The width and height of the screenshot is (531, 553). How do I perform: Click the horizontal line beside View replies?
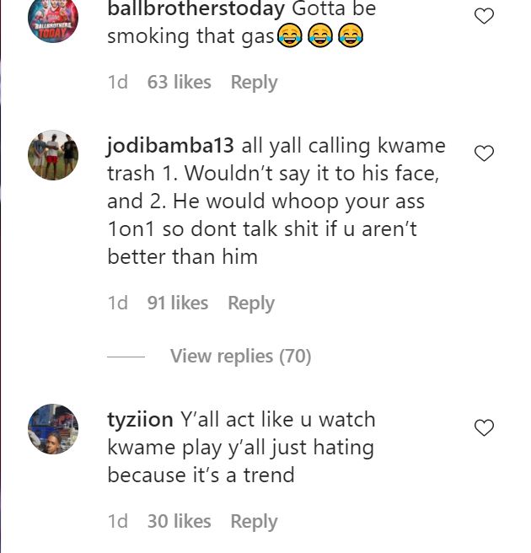126,357
